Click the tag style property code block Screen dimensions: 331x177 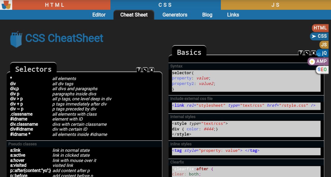246,151
